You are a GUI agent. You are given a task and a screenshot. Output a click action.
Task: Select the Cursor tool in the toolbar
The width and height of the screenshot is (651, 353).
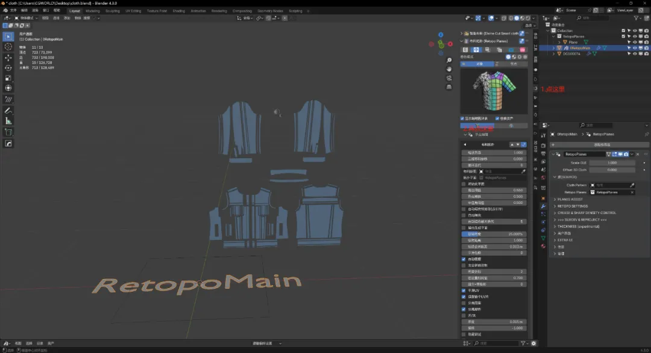[x=8, y=47]
